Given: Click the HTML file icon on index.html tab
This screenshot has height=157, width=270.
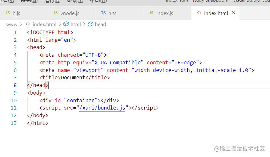Looking at the screenshot, I should click(x=199, y=13).
